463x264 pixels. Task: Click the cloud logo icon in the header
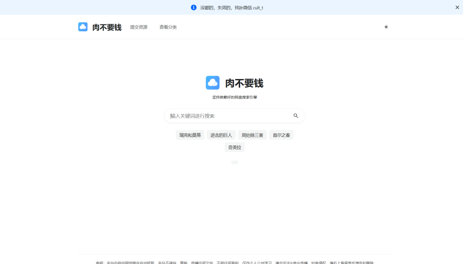(83, 27)
